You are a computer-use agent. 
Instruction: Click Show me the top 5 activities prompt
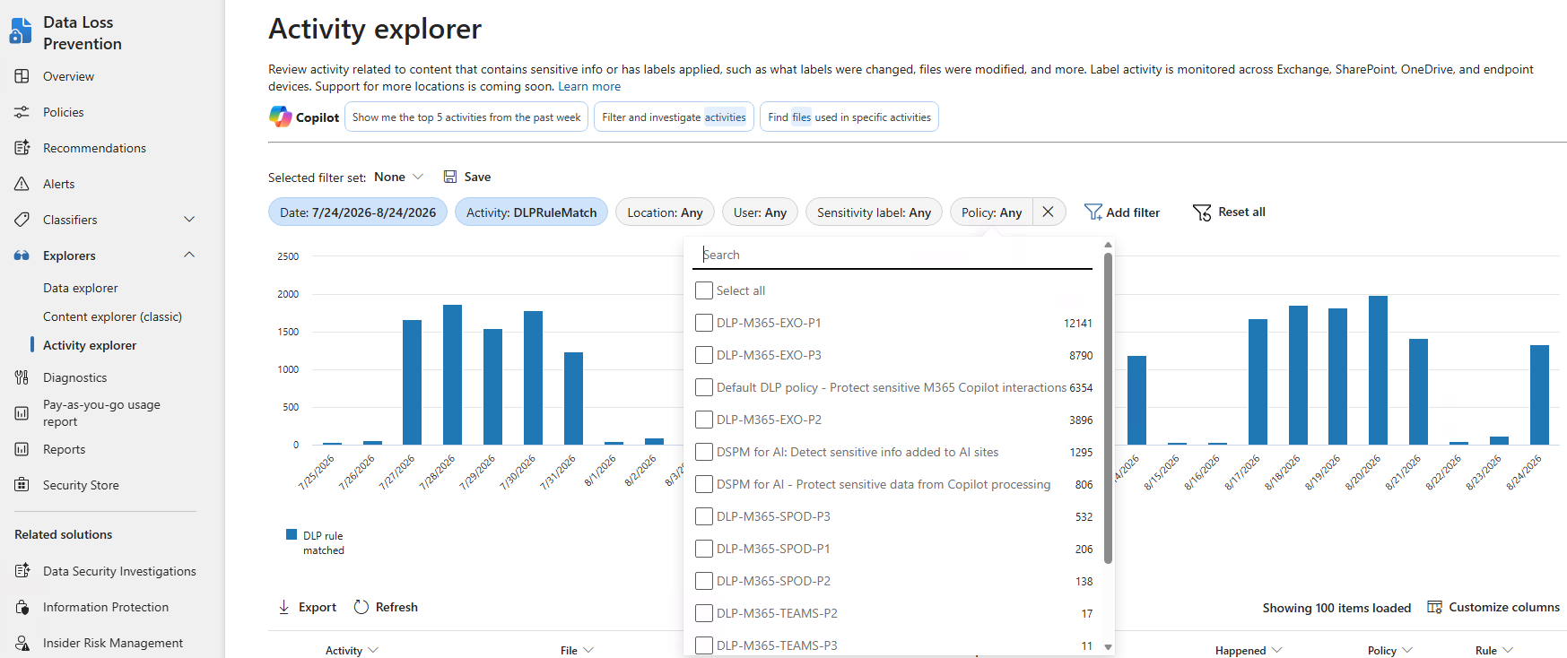pyautogui.click(x=466, y=117)
